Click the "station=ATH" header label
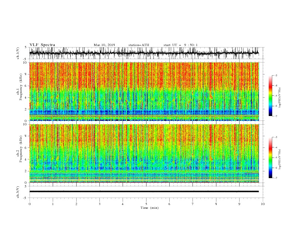This screenshot has width=296, height=229. (139, 45)
